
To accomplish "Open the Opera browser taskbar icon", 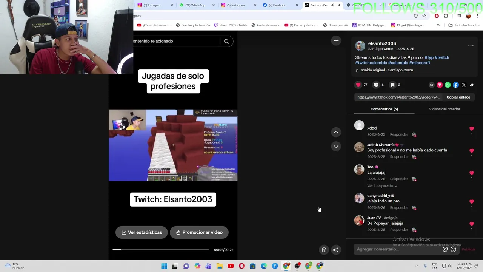I will [x=241, y=266].
